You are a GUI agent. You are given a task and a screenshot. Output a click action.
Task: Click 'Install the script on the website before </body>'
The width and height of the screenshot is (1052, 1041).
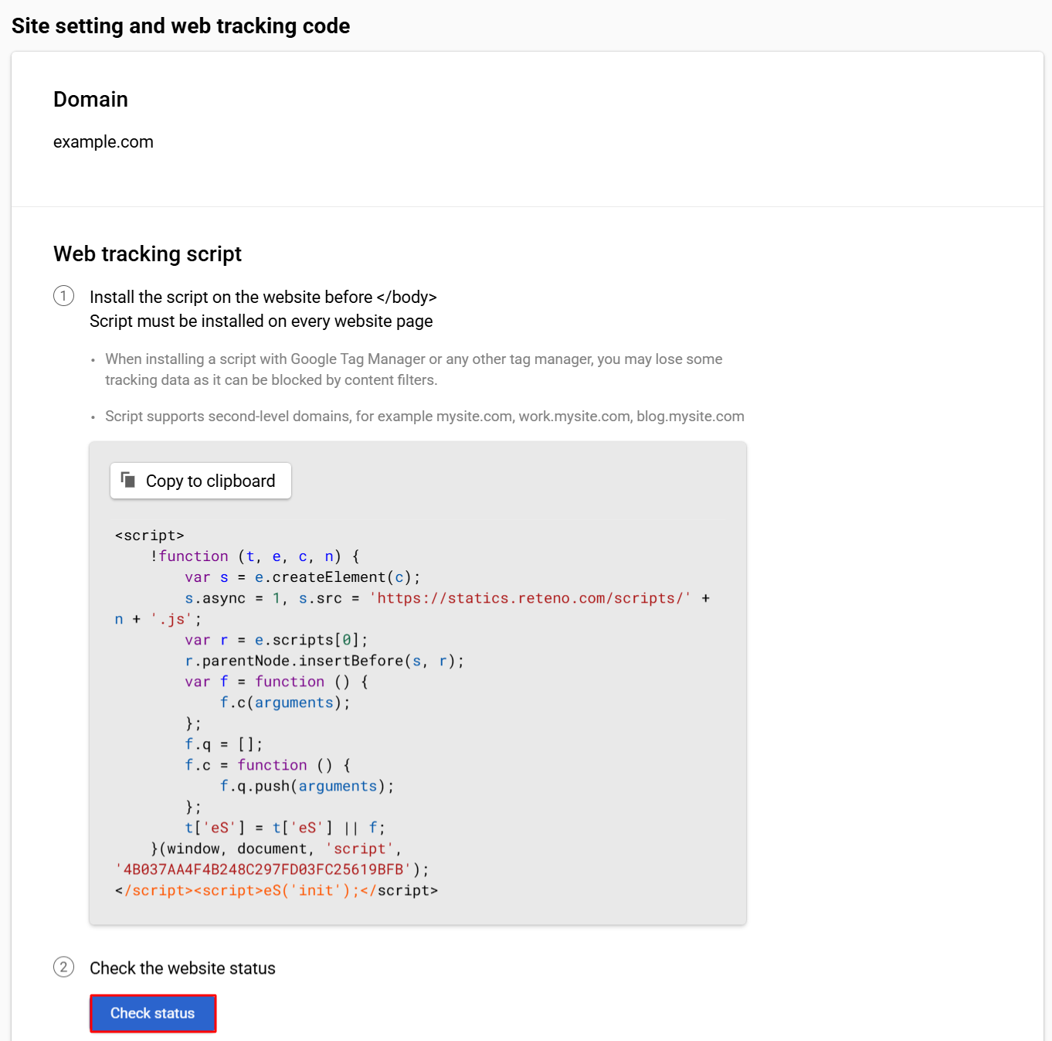[x=263, y=298]
